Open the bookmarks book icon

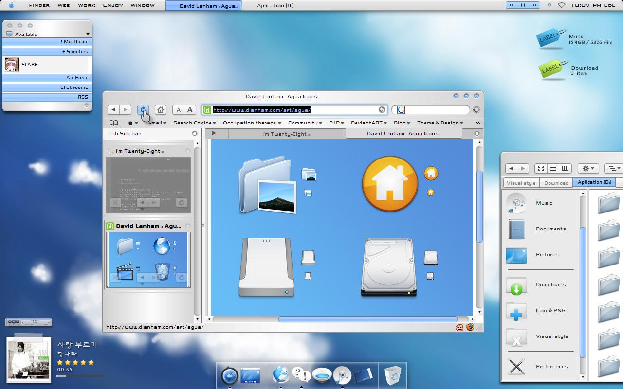click(x=113, y=123)
